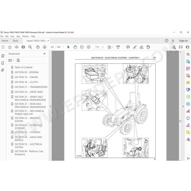Select the Highlight text tool
Screen dimensions: 191x191
[x=135, y=47]
